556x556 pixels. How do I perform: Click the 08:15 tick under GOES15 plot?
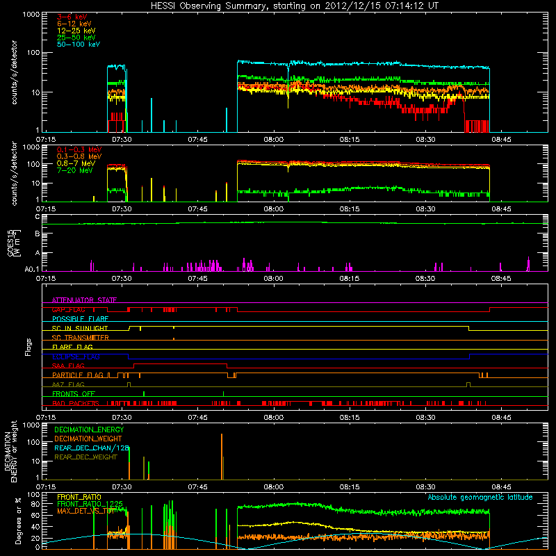coord(350,279)
